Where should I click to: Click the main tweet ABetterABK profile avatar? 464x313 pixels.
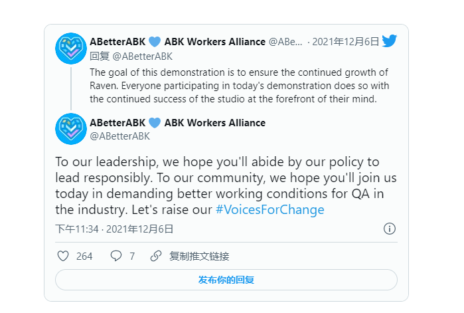click(71, 129)
